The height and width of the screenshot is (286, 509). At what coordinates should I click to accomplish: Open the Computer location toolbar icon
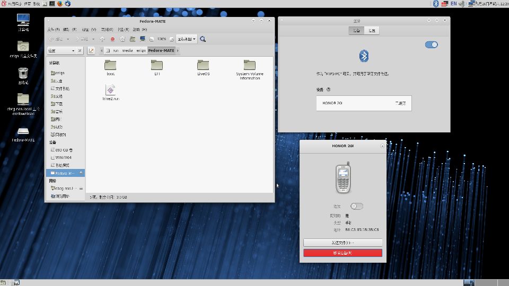pos(142,39)
